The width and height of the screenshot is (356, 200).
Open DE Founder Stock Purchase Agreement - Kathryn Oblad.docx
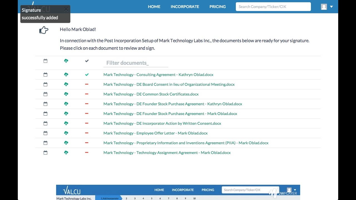[x=173, y=104]
